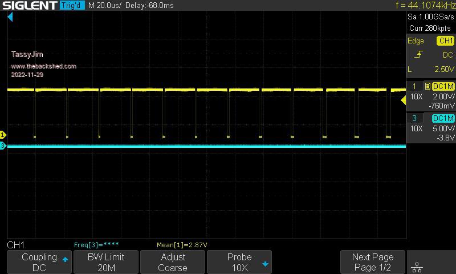Click the rising edge trigger slope icon
This screenshot has width=456, height=274.
[x=419, y=55]
